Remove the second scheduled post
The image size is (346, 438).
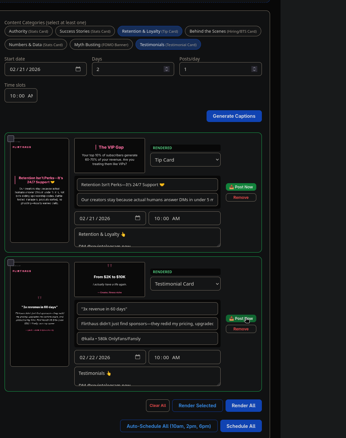click(241, 329)
